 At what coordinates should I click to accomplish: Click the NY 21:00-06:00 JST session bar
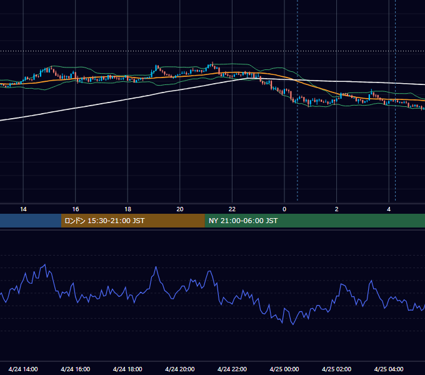point(314,221)
